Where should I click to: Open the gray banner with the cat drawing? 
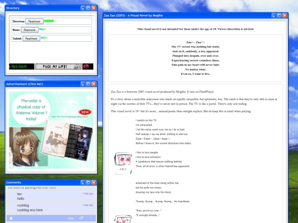point(58,67)
